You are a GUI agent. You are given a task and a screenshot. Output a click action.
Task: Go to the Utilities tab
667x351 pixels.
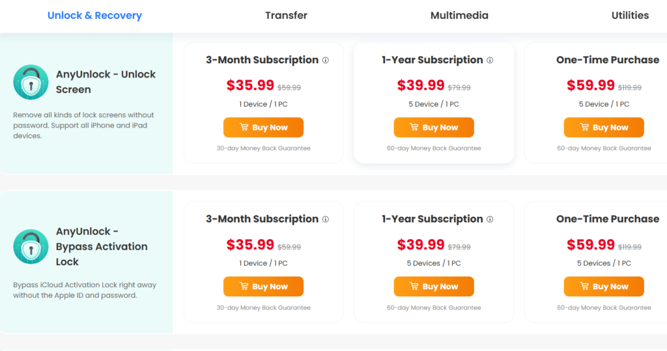630,16
